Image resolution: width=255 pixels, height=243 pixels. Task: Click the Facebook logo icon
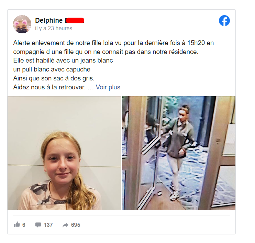(x=224, y=21)
